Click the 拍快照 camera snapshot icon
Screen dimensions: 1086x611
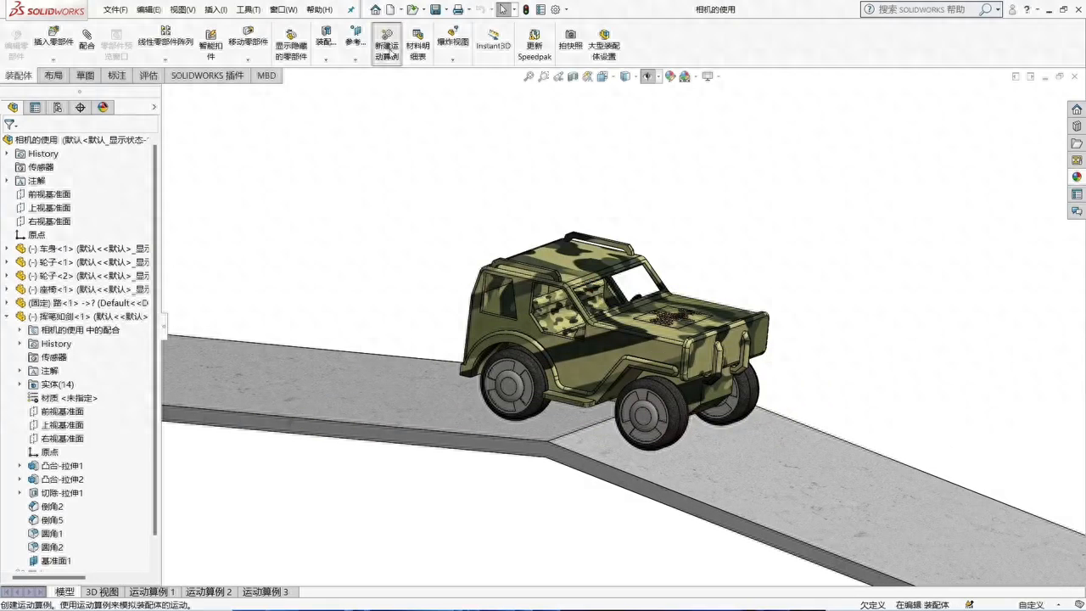coord(570,39)
